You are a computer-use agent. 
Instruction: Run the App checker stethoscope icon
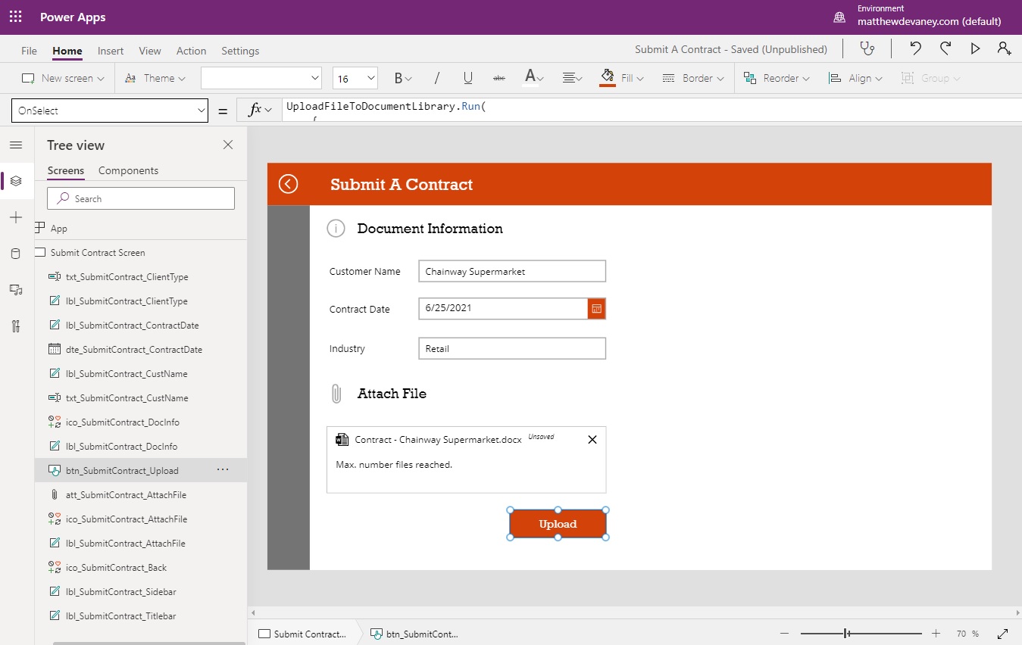(x=867, y=48)
